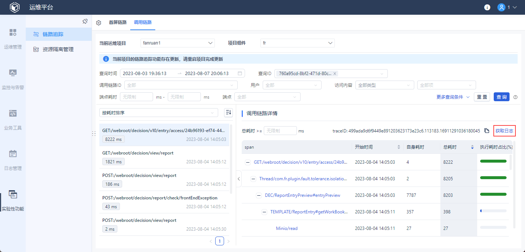Screen dimensions: 525x252
Task: Click the pin icon in sidebar header
Action: point(85,21)
